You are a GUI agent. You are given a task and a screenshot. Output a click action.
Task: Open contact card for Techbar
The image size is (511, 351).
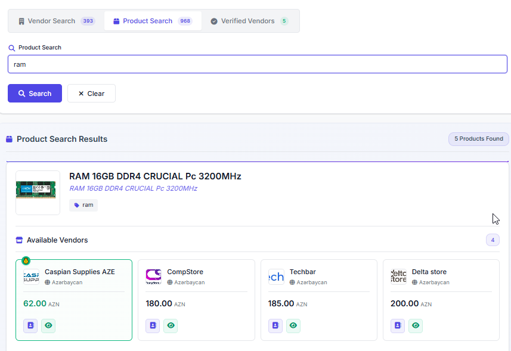click(x=275, y=325)
